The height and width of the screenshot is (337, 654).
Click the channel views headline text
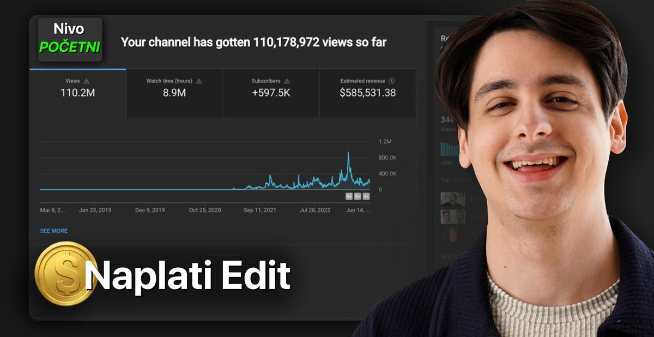(x=253, y=43)
